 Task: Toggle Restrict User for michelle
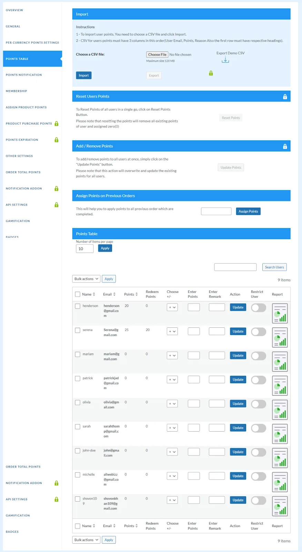pyautogui.click(x=259, y=476)
